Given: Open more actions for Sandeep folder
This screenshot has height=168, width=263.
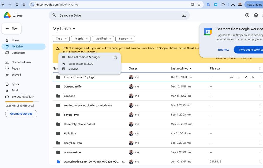Looking at the screenshot, I should [x=260, y=96].
